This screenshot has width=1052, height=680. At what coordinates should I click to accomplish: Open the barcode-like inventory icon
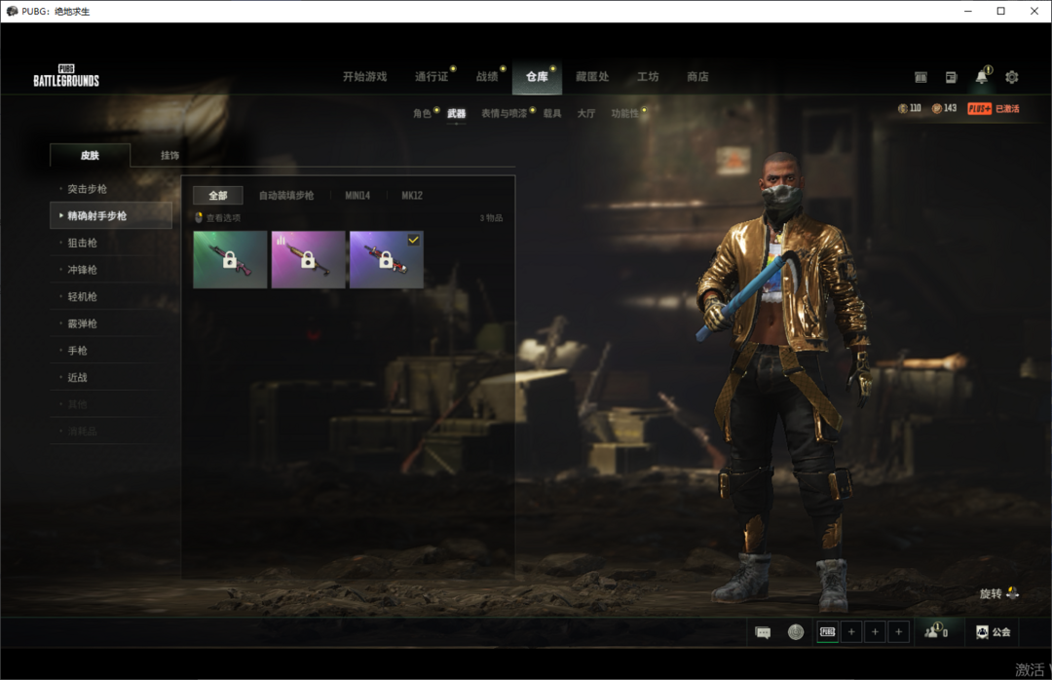(920, 77)
